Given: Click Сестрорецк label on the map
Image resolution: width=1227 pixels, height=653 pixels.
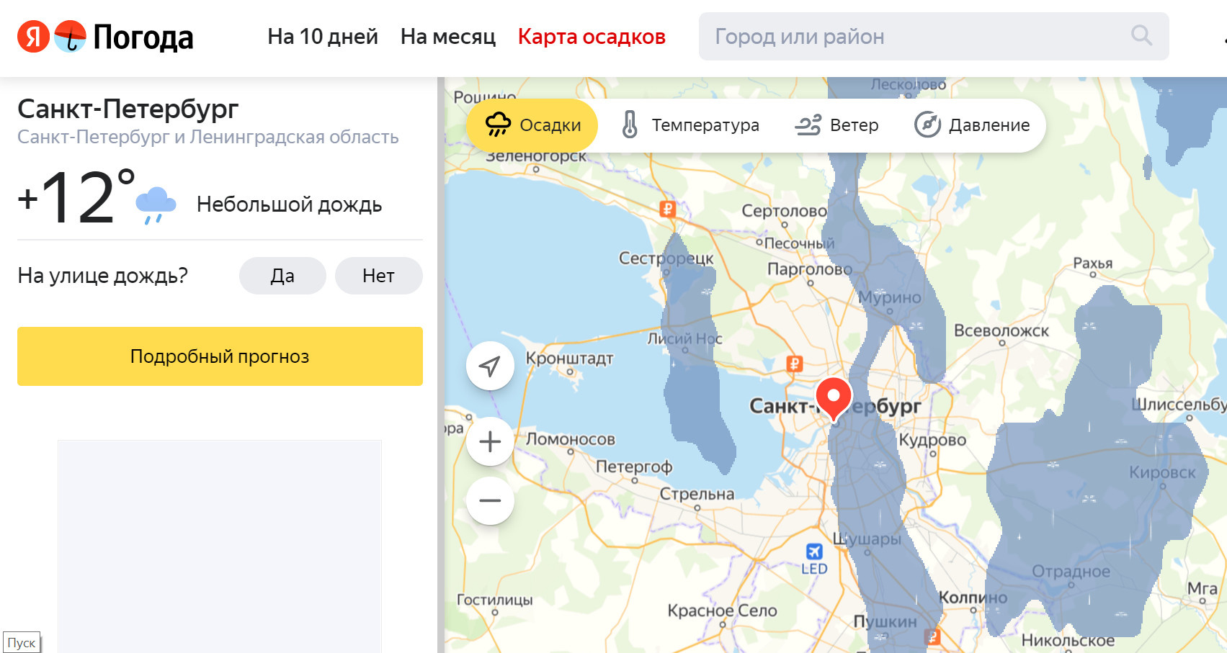Looking at the screenshot, I should (x=666, y=258).
